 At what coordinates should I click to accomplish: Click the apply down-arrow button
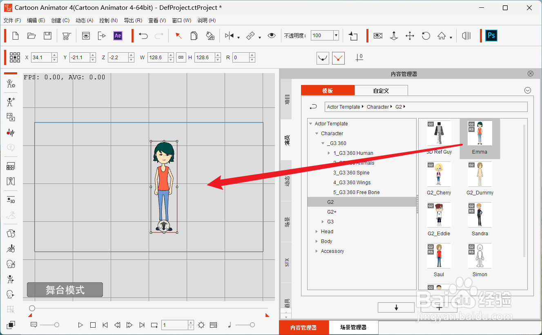pos(396,308)
